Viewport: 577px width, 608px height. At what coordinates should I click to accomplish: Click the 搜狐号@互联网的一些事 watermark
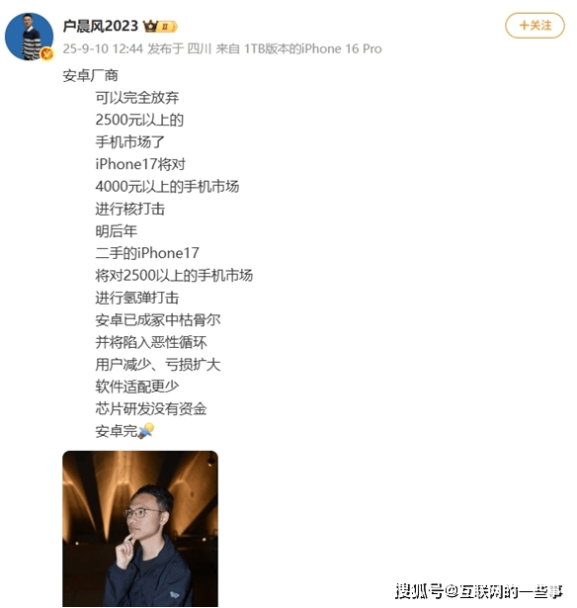tap(479, 591)
